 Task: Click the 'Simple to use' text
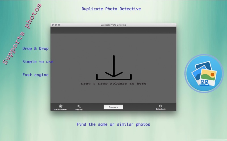pos(38,62)
